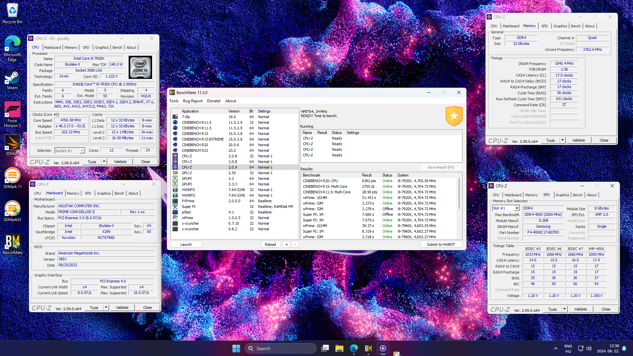Open the Socket #1 selection dropdown

click(70, 150)
